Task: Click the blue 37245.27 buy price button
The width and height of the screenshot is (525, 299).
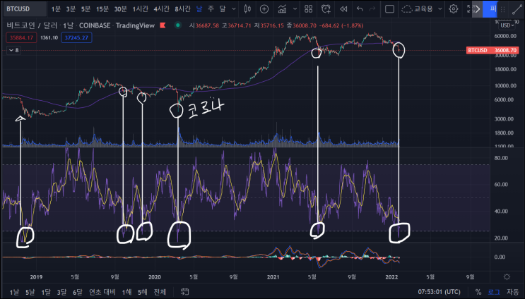Action: (x=76, y=37)
